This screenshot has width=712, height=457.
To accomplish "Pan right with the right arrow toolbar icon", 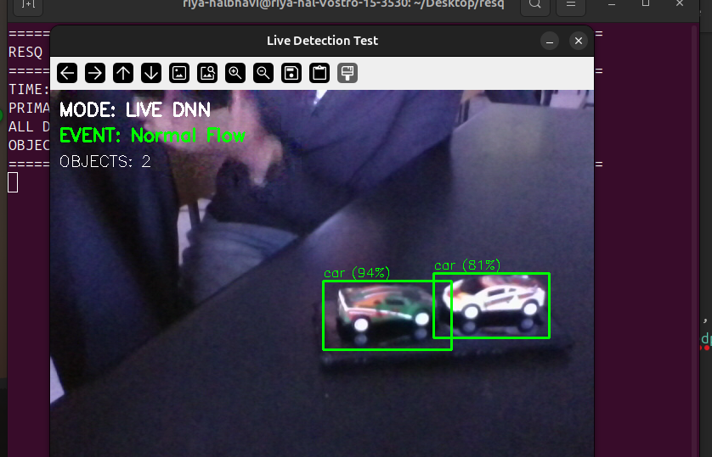I will point(95,73).
